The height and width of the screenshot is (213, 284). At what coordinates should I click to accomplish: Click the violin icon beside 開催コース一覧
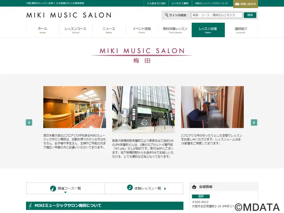pos(53,188)
